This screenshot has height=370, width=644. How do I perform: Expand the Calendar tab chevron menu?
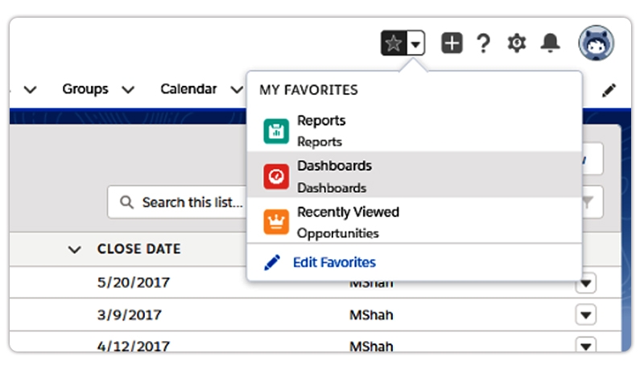(235, 90)
